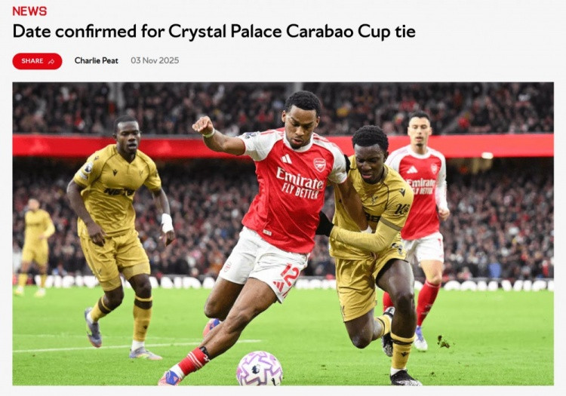Click the Emirates Fly Better sponsor text
The image size is (566, 396).
(300, 183)
